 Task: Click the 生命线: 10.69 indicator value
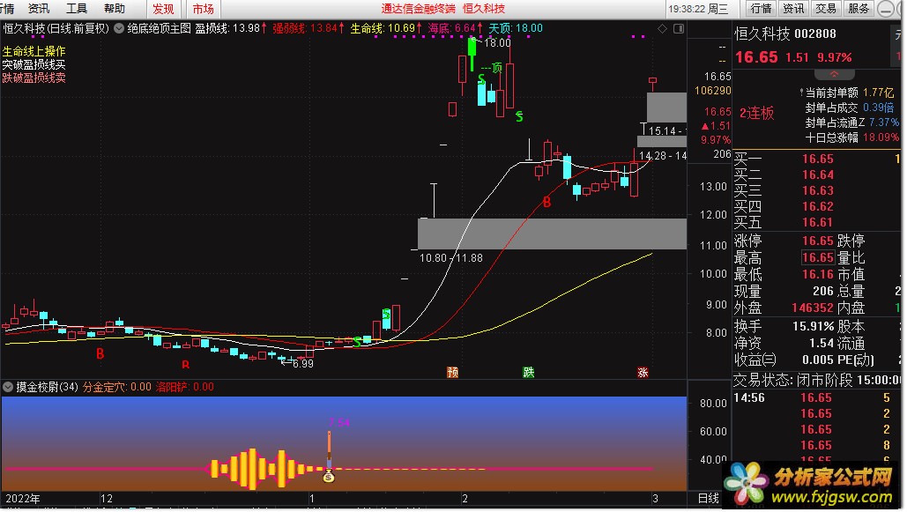point(386,28)
